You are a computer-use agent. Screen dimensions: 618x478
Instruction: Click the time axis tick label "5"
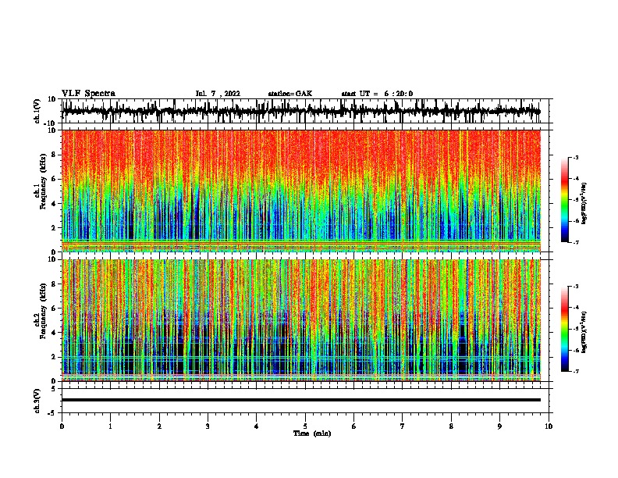(x=305, y=426)
